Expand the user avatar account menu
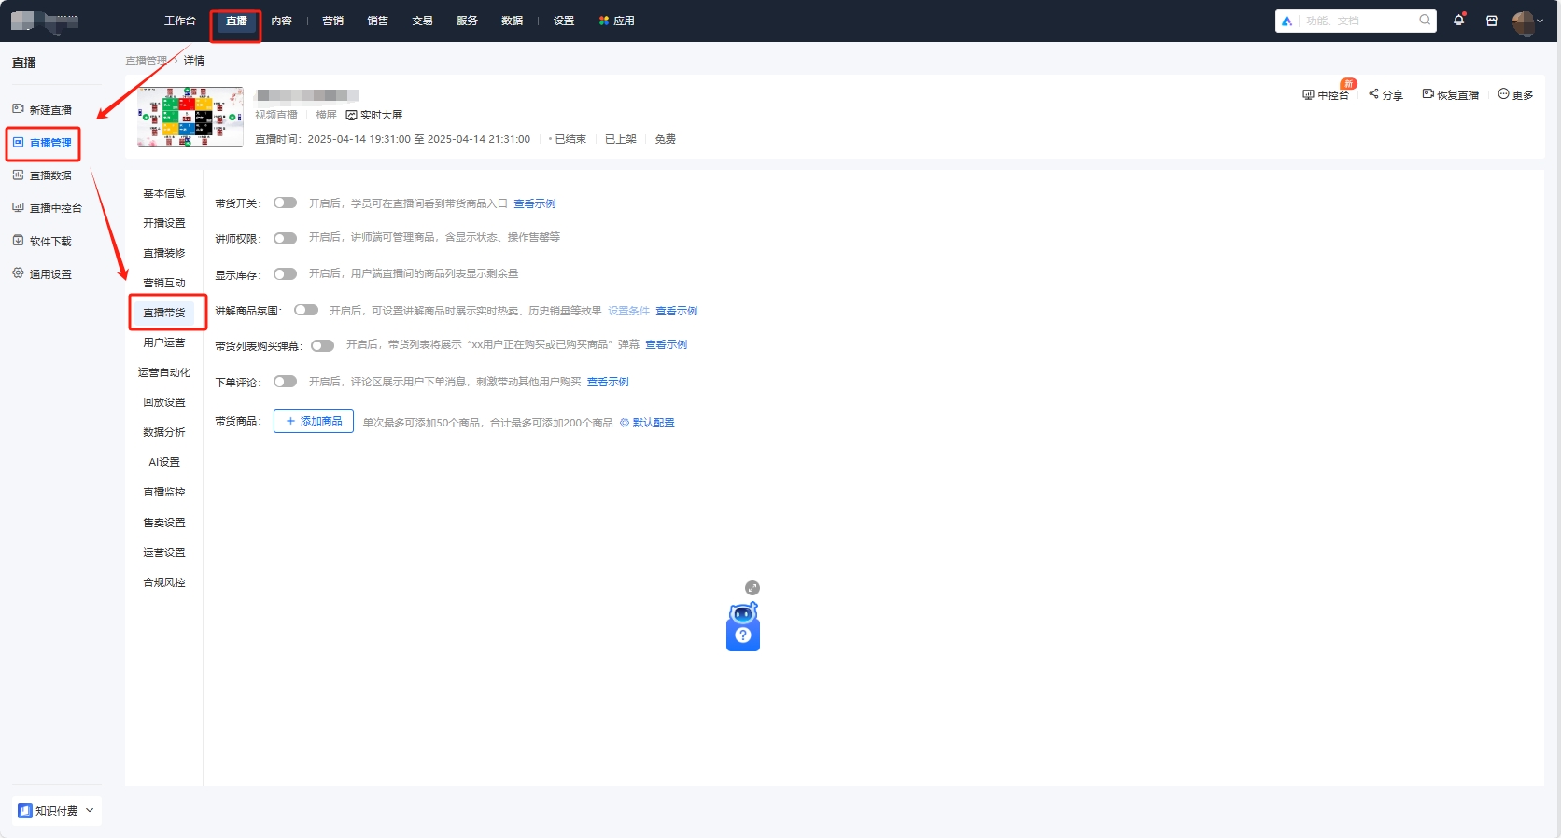1561x838 pixels. click(1527, 21)
